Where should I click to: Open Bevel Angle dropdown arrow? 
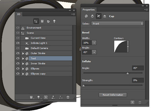tap(94, 52)
